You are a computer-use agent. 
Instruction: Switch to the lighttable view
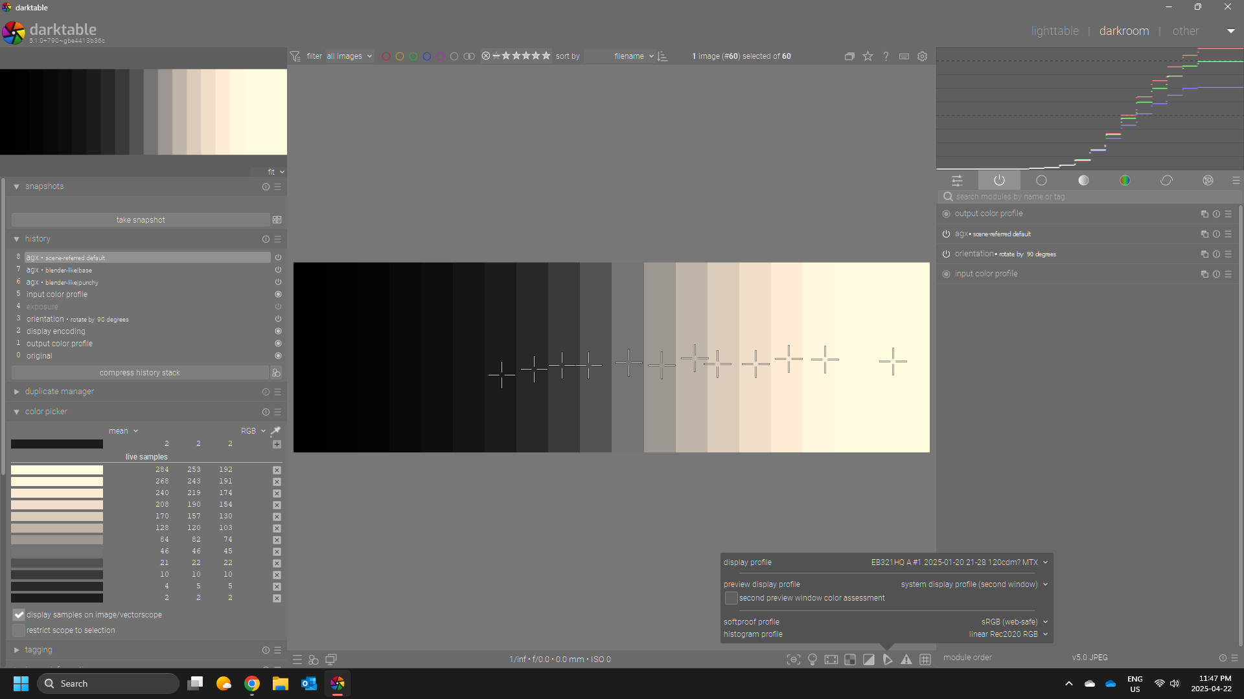pos(1054,31)
